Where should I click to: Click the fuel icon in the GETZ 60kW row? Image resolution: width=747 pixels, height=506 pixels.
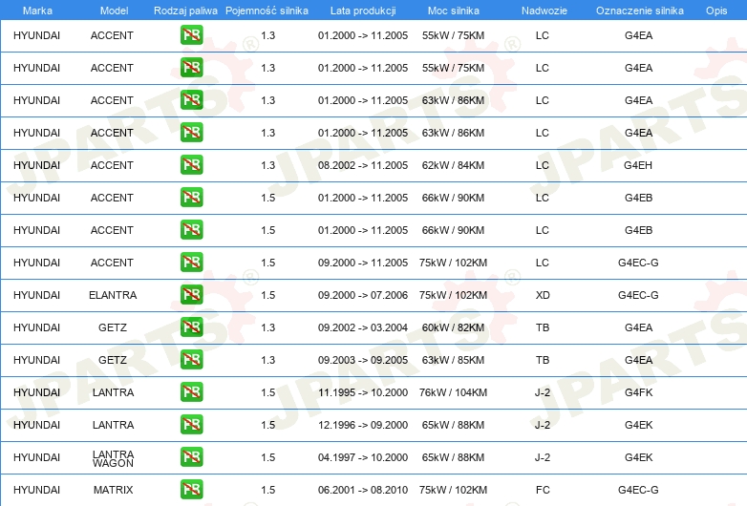coord(191,327)
